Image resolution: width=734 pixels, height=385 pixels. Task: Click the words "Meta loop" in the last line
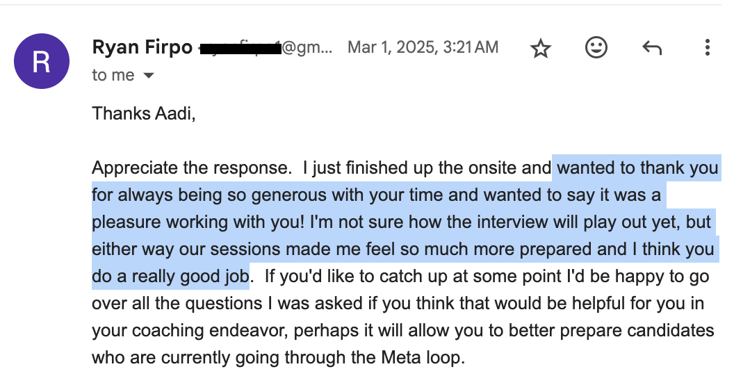coord(427,358)
